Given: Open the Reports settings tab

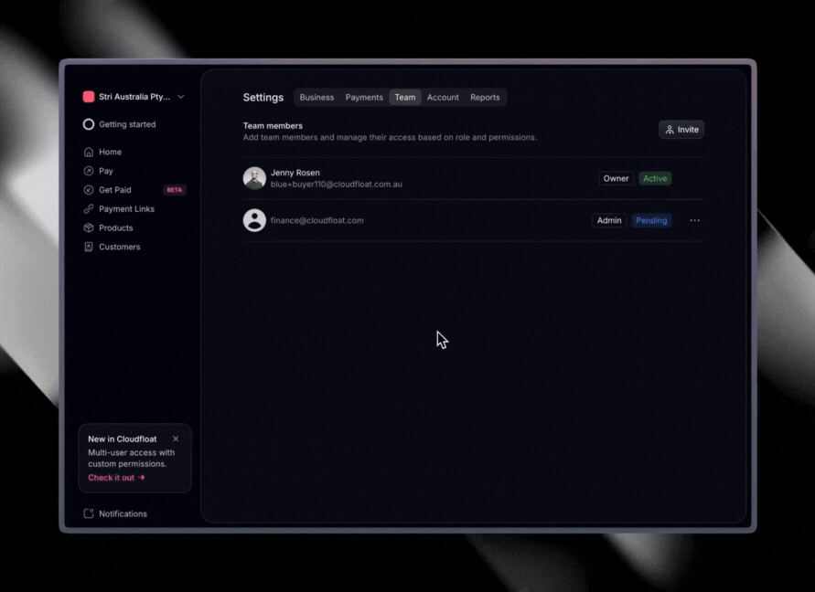Looking at the screenshot, I should point(485,97).
